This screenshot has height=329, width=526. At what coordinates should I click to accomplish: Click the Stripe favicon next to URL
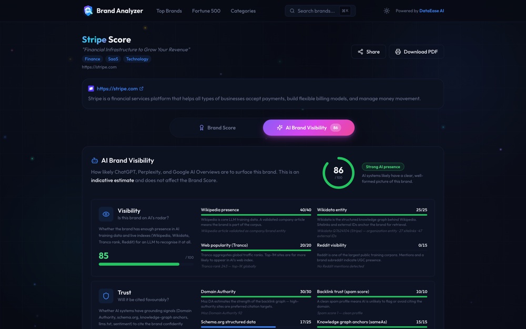click(91, 88)
